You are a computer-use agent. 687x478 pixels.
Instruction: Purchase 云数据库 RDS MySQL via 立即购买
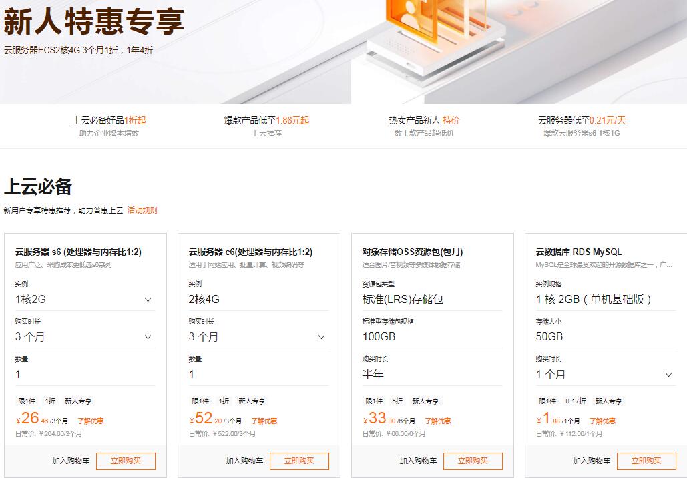pos(646,461)
